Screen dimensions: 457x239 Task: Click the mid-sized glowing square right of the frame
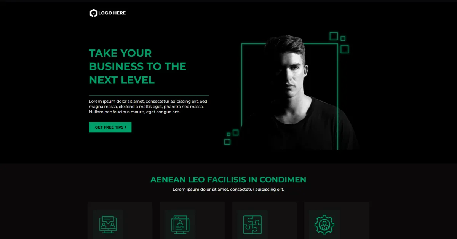click(x=345, y=49)
